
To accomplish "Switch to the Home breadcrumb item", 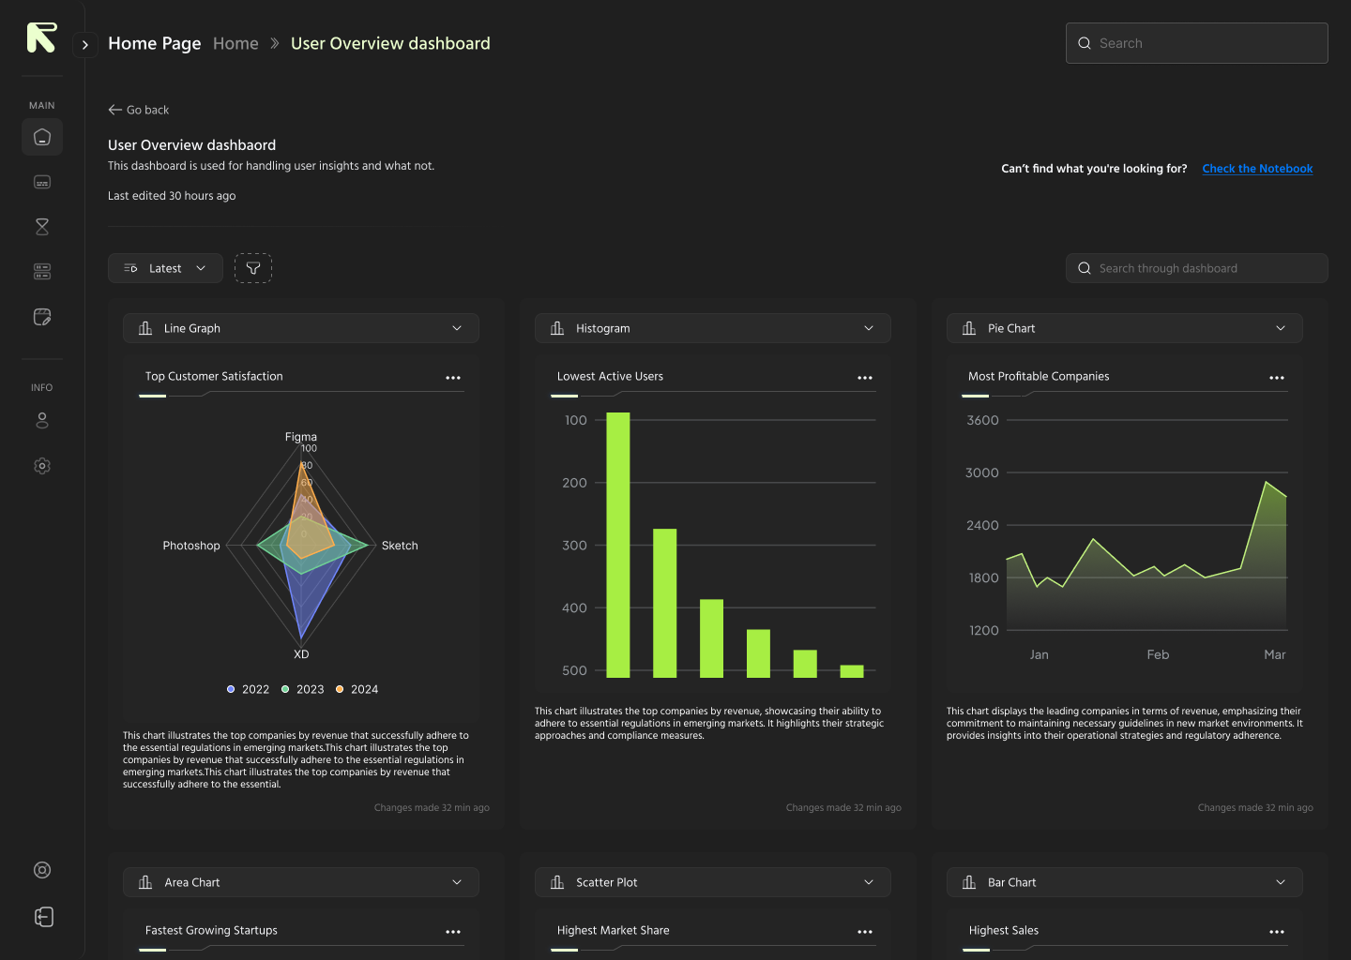I will (x=235, y=43).
